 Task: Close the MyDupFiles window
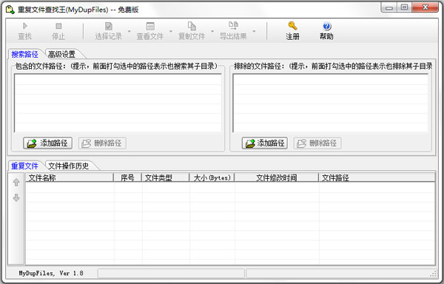coord(425,7)
